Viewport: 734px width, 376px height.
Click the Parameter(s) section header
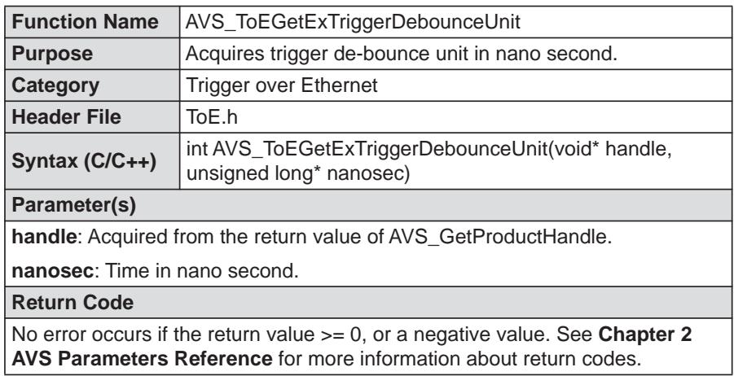[x=368, y=205]
